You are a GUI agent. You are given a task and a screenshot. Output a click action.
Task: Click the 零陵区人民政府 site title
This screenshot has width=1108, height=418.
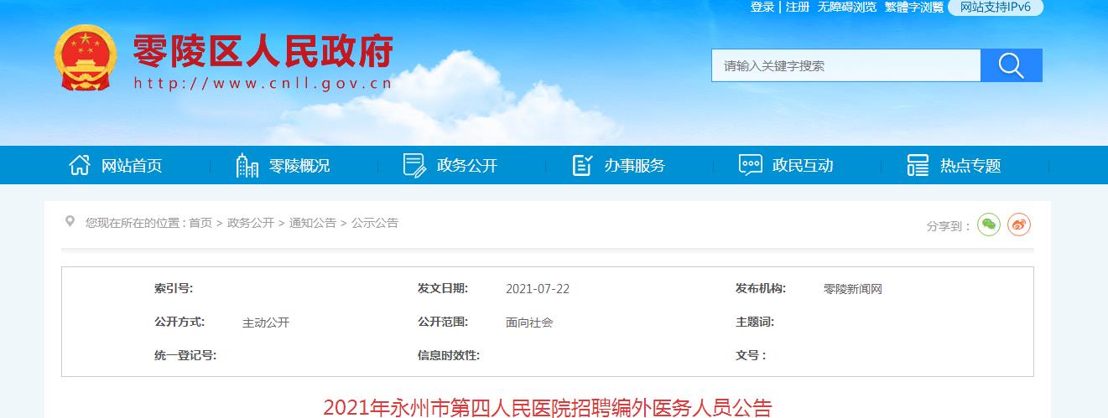pos(263,53)
